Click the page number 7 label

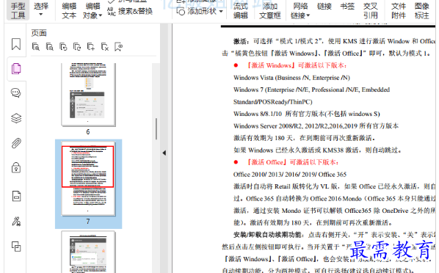(88, 222)
